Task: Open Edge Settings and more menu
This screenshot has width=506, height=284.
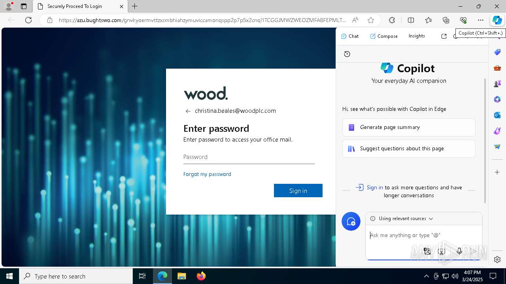Action: [481, 20]
